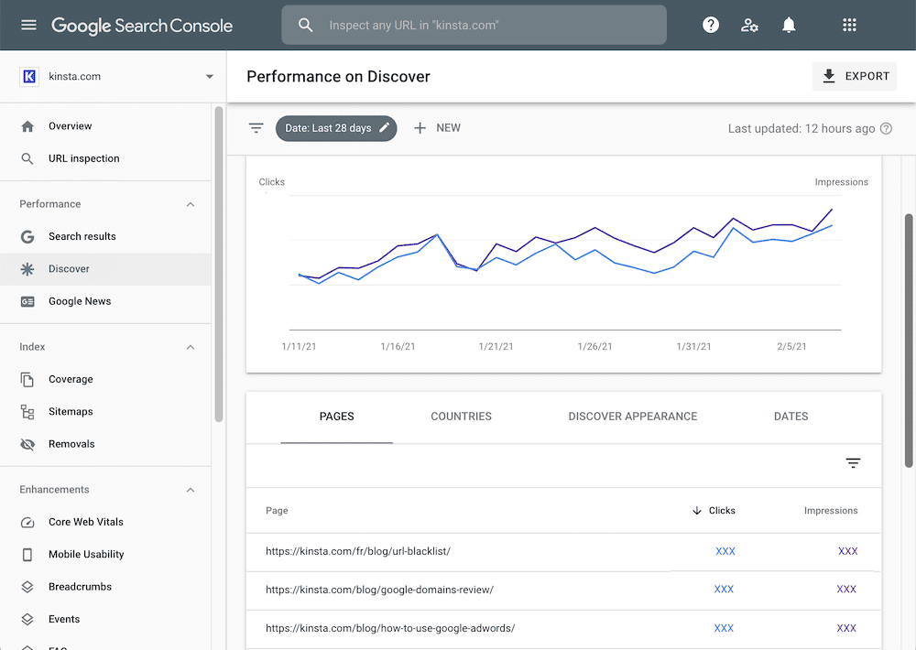916x650 pixels.
Task: Open Core Web Vitals in sidebar
Action: [85, 522]
